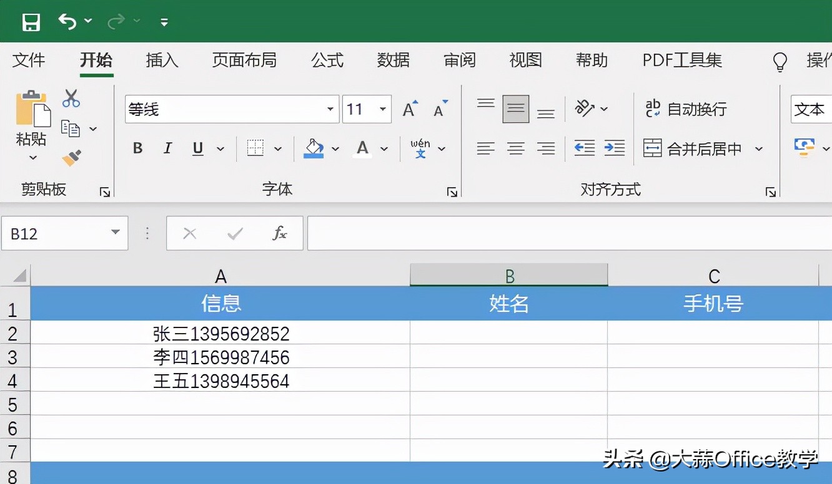This screenshot has height=484, width=832.
Task: Open the 文本 number format box
Action: pos(811,109)
